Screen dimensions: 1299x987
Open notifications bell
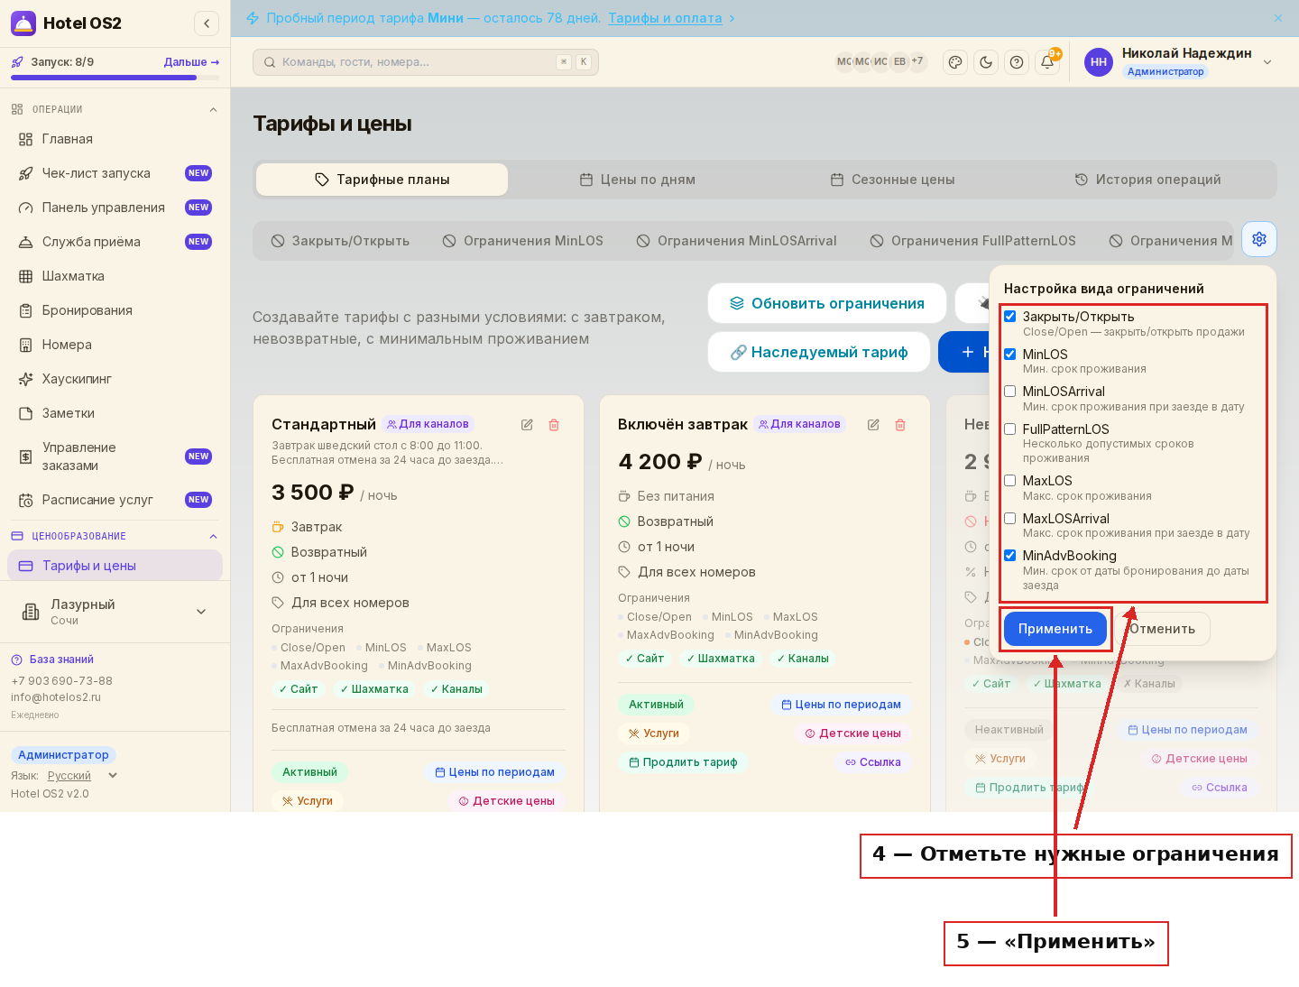1047,62
